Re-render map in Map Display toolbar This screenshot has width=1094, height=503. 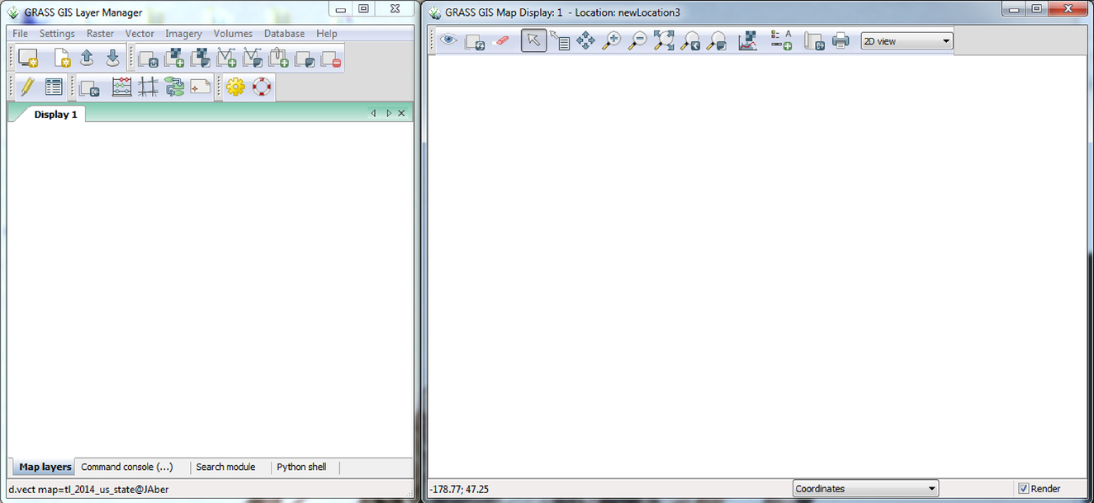[x=475, y=40]
